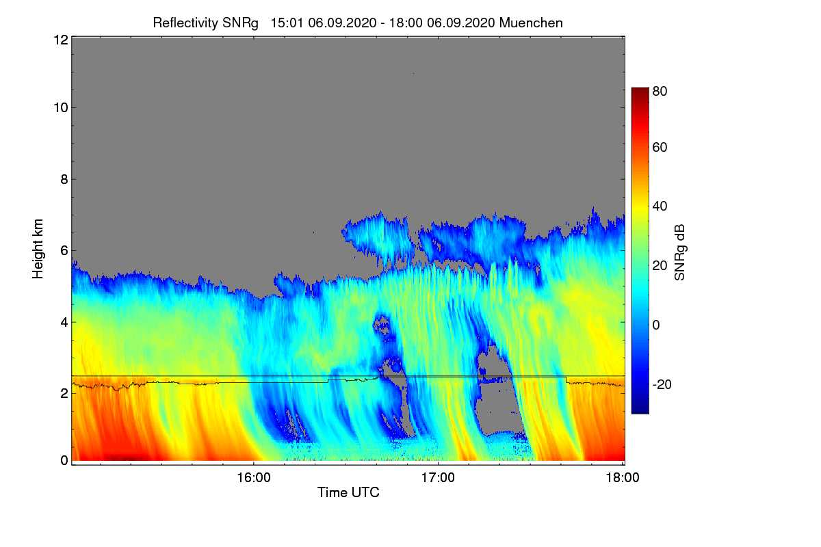This screenshot has width=821, height=547.
Task: Click the colorbar value 20
Action: pos(660,265)
